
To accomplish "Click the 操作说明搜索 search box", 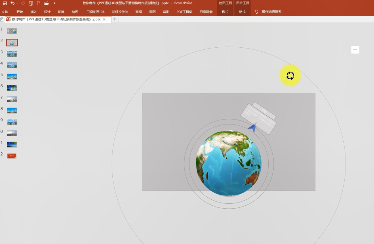I will tap(272, 12).
